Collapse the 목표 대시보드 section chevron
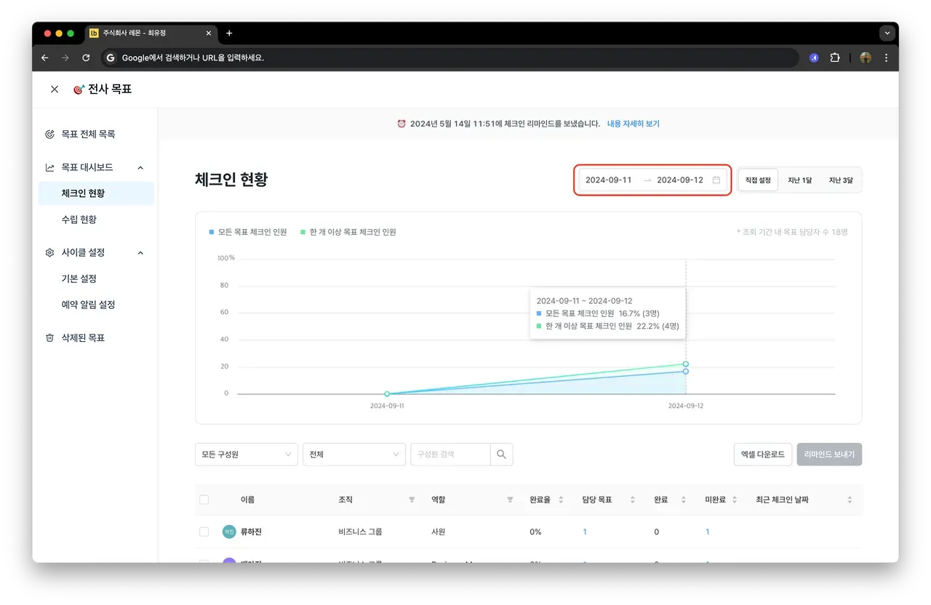931x605 pixels. click(x=140, y=167)
